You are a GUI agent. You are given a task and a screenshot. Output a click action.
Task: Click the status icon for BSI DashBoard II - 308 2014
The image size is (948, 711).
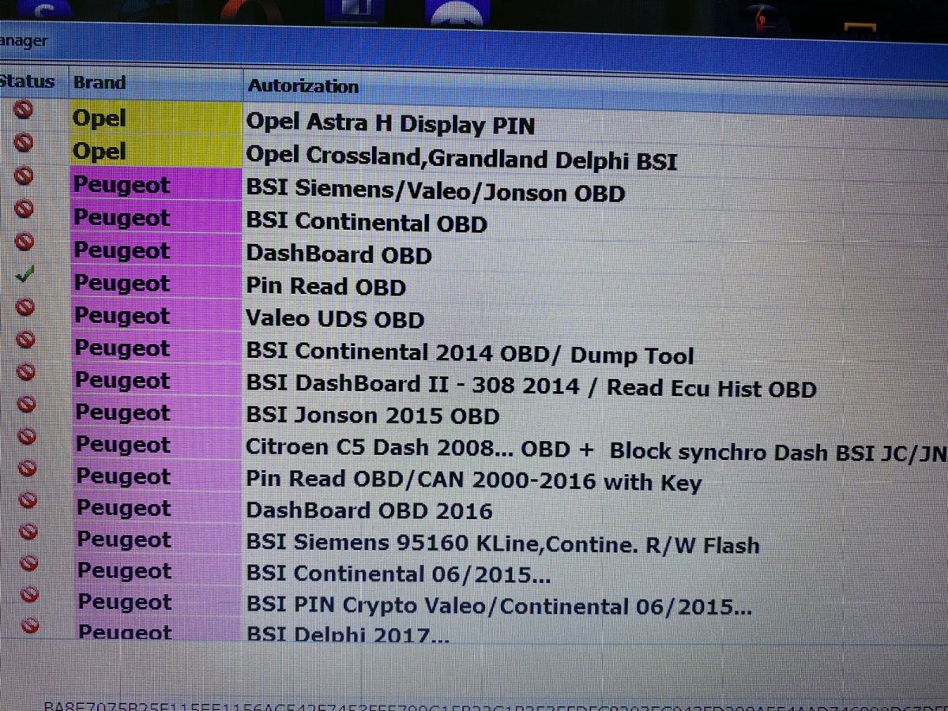click(x=26, y=371)
